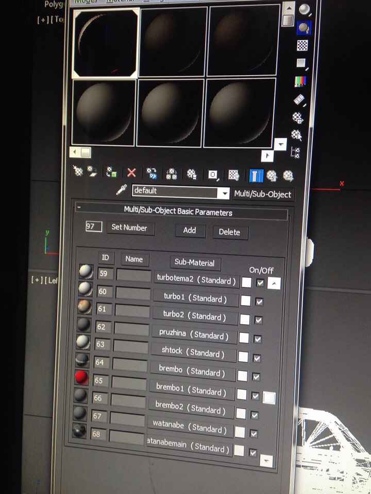Click the sample slots scroll right arrow
Viewport: 371px width, 494px height.
[267, 155]
